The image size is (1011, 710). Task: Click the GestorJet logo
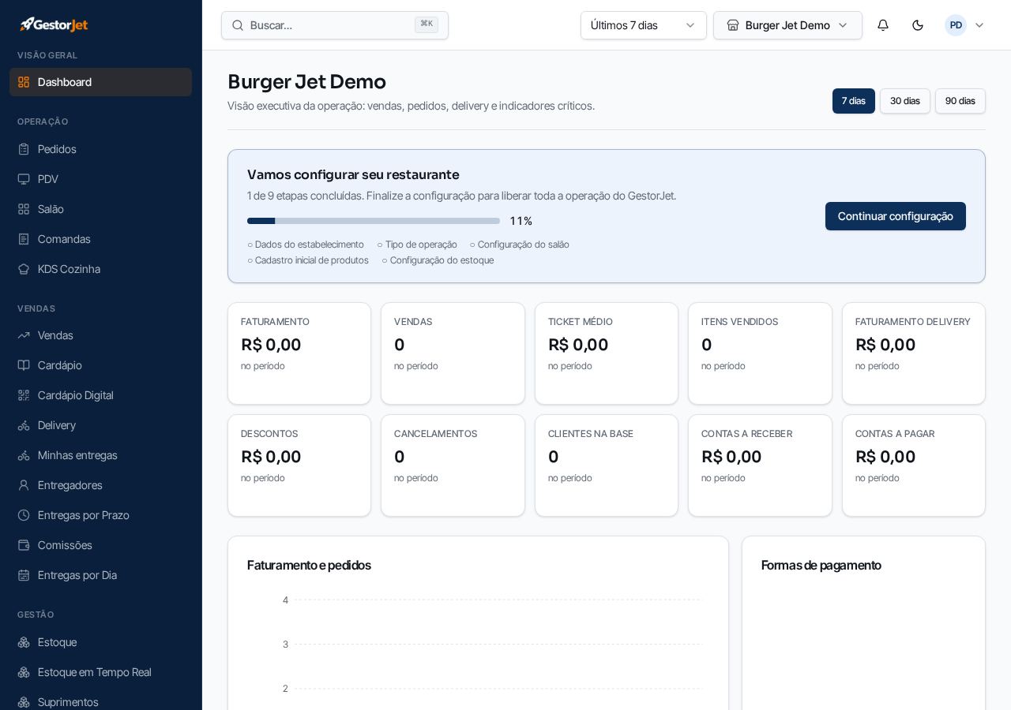(54, 24)
